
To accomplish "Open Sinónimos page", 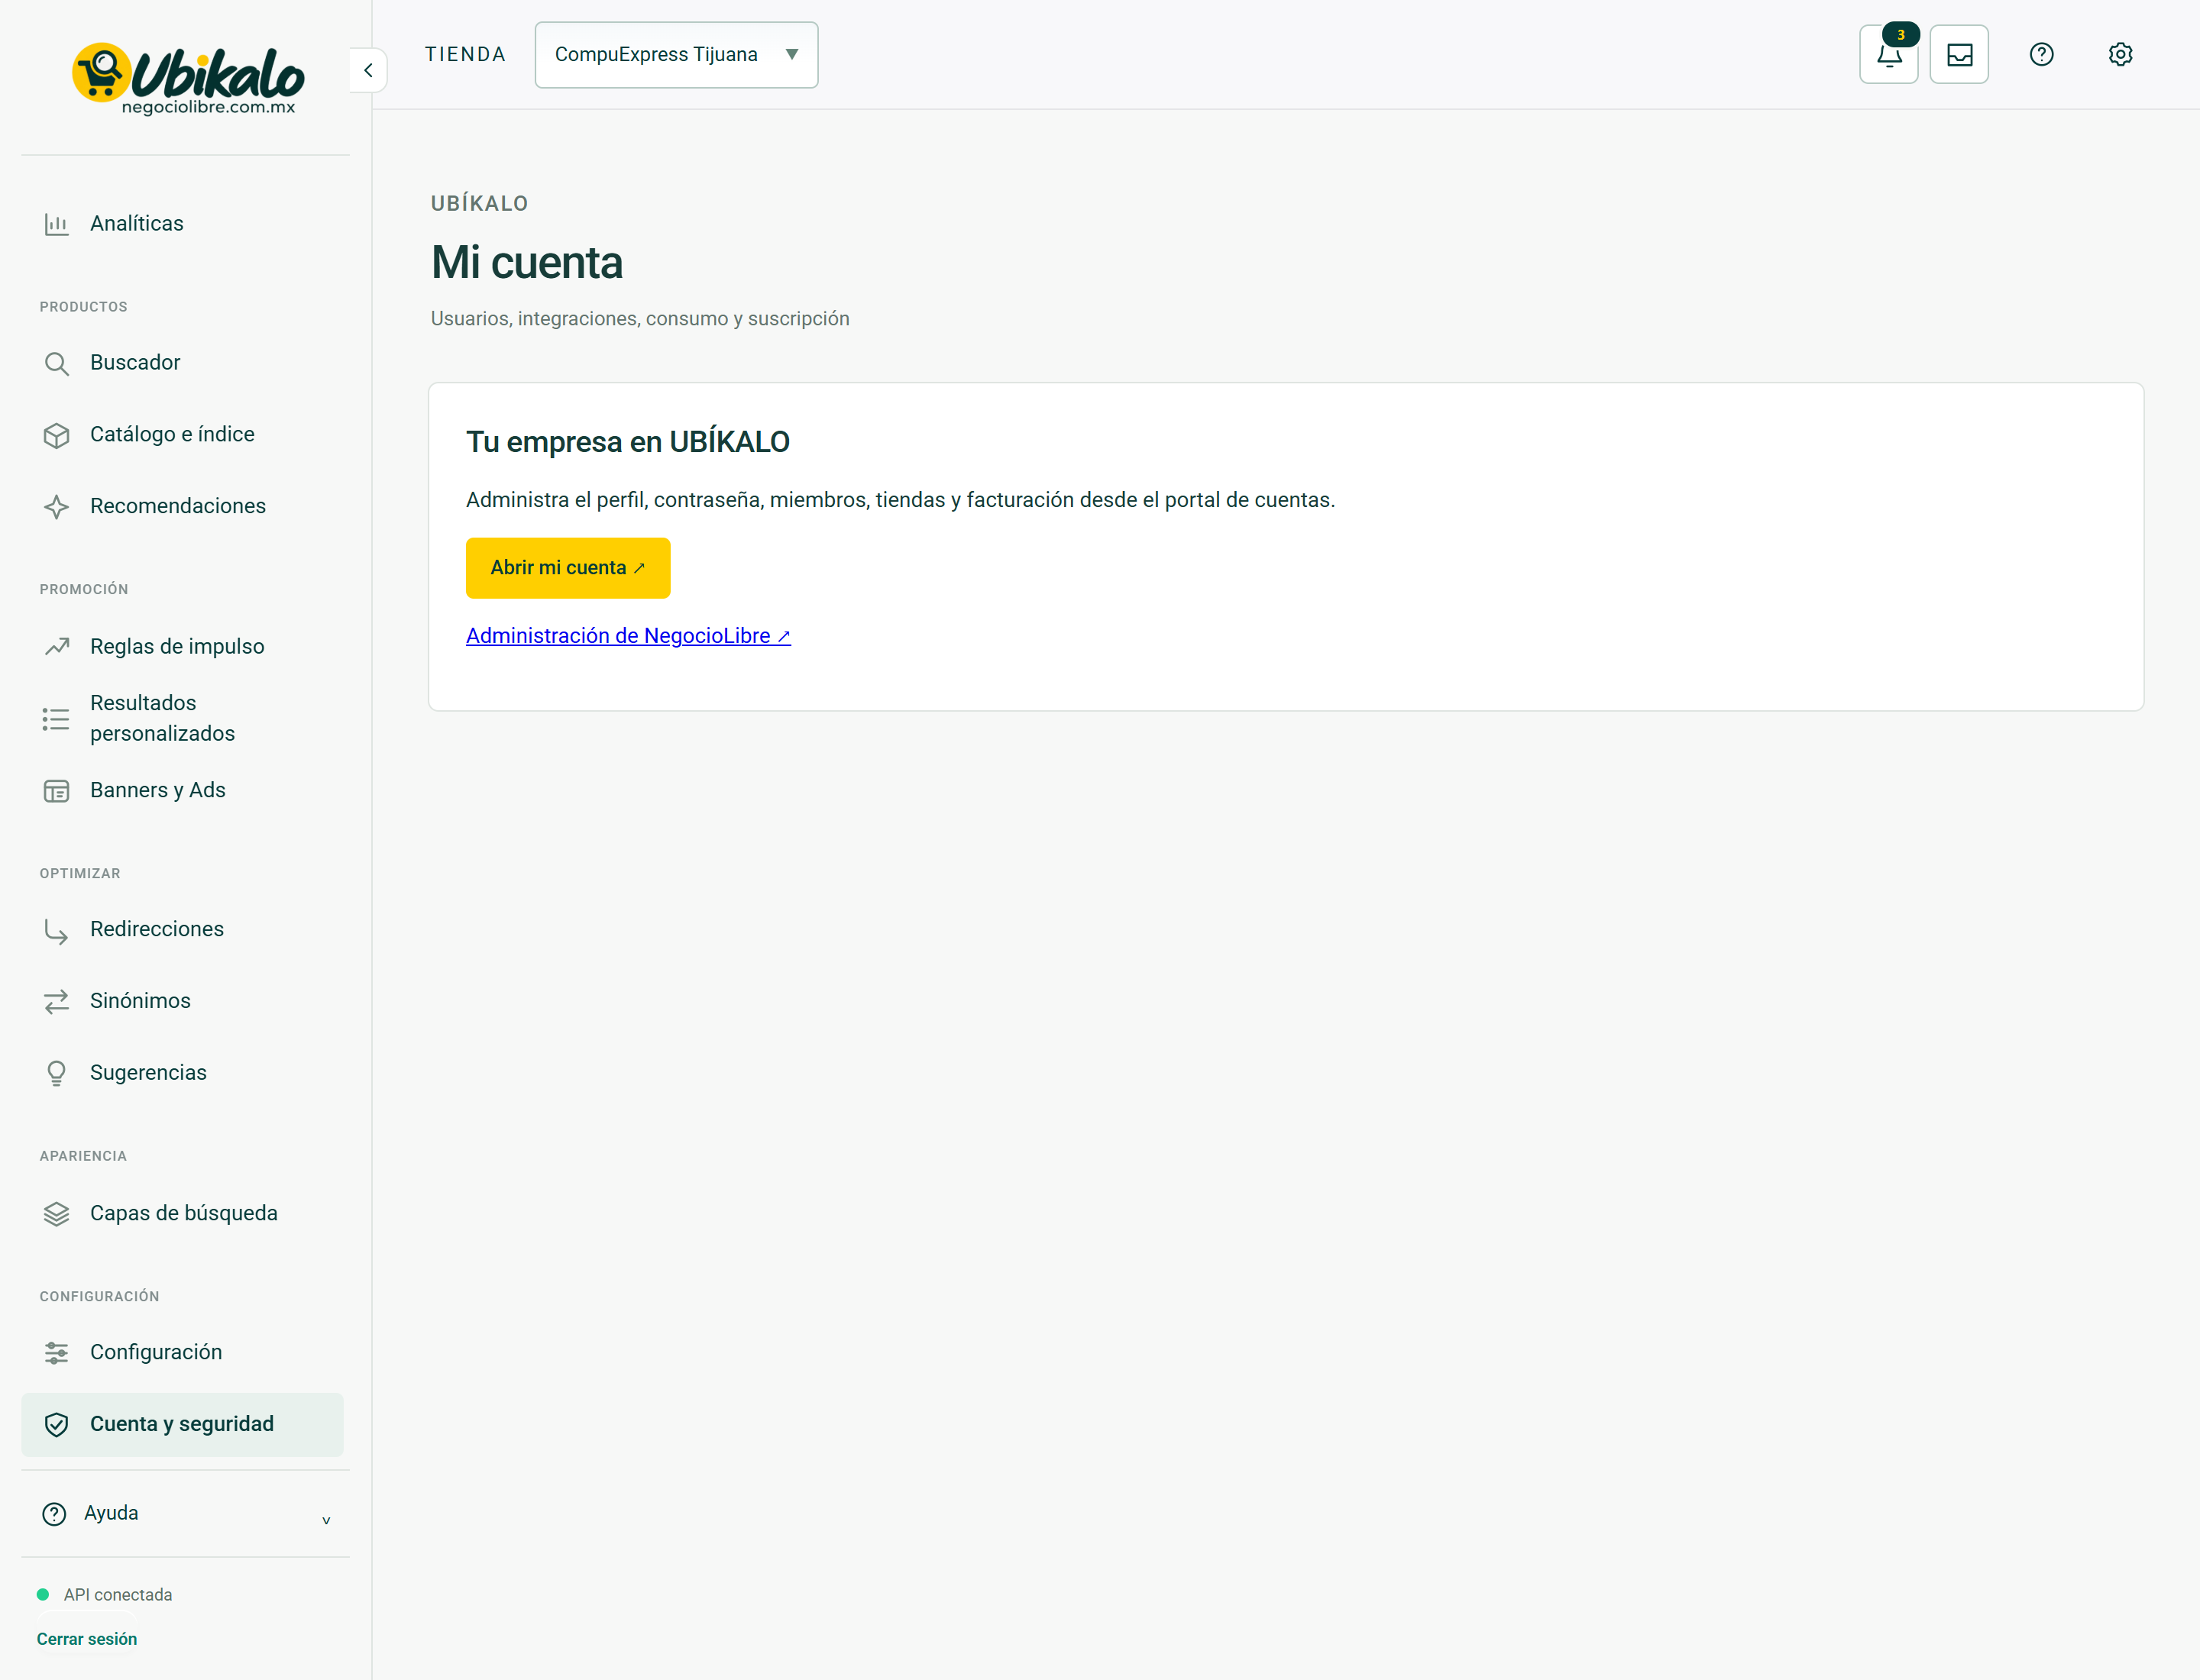I will 183,1001.
